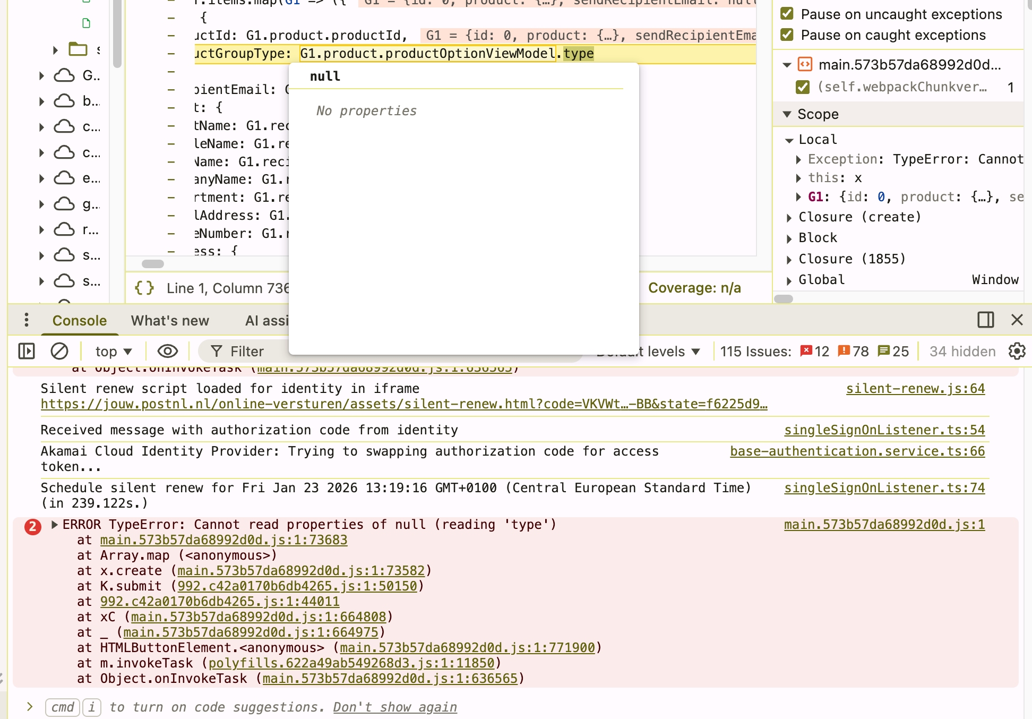Click the clear console icon

(59, 351)
